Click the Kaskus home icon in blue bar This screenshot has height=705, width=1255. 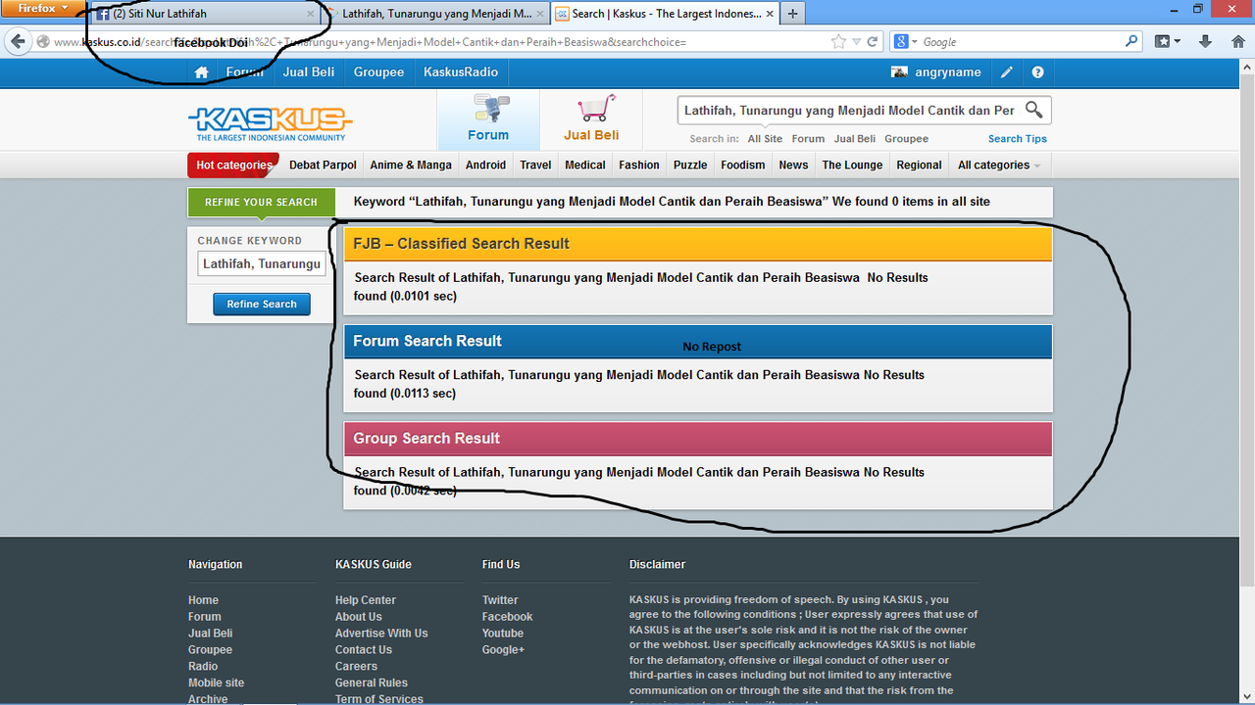(x=201, y=72)
